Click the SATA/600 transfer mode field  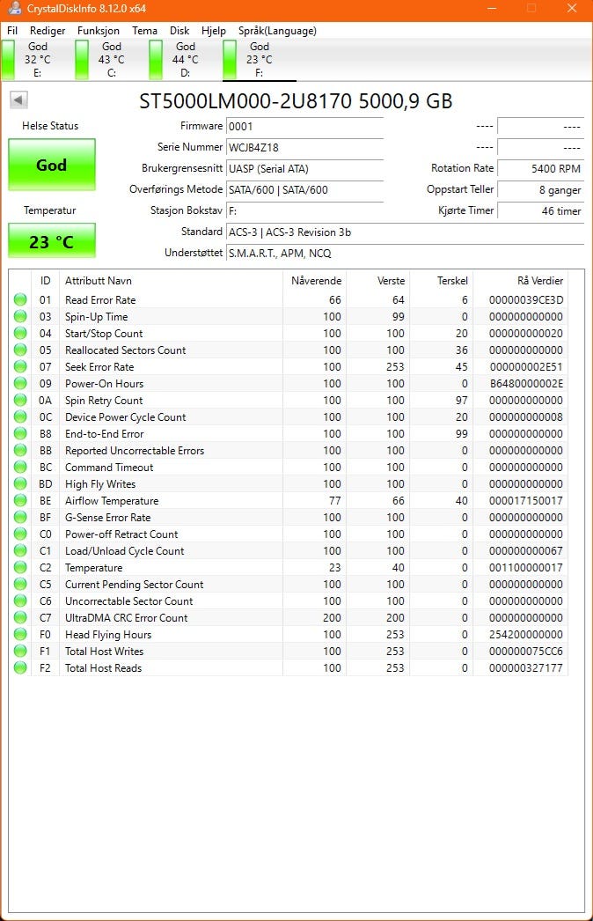pyautogui.click(x=304, y=189)
